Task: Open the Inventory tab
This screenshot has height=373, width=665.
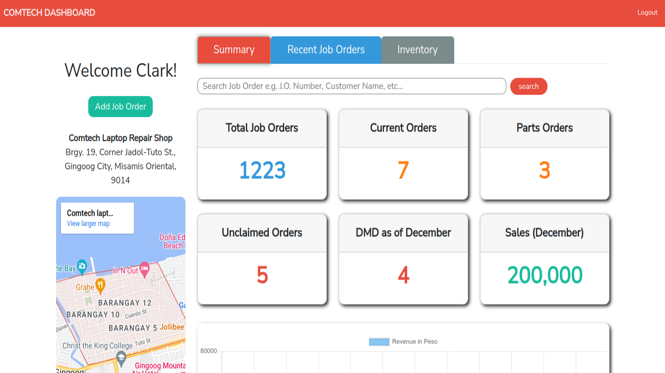Action: point(418,50)
